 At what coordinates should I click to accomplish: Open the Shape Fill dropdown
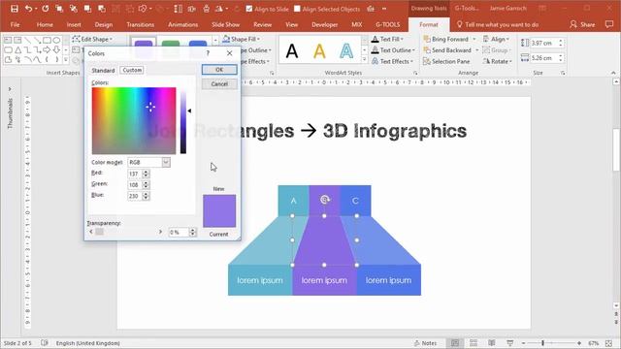tap(242, 39)
